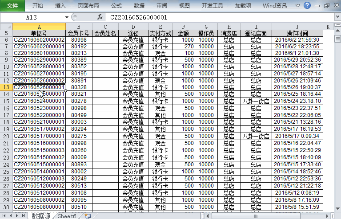The height and width of the screenshot is (219, 341).
Task: Expand the formula bar with the right-side arrow
Action: (337, 17)
